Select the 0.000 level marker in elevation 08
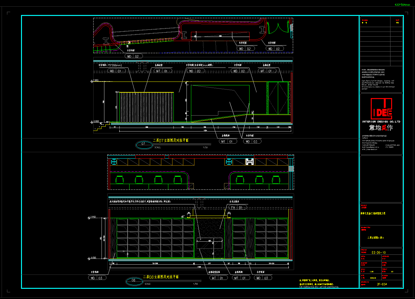415x299 pixels. click(92, 258)
